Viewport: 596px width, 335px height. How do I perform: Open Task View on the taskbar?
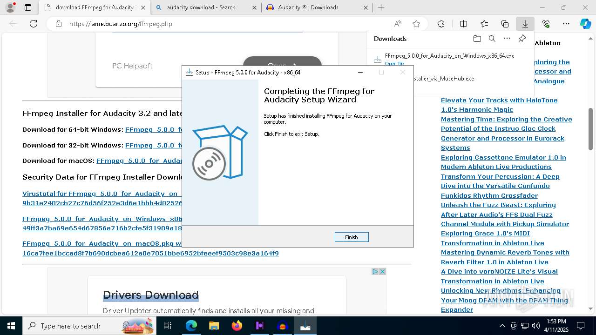coord(168,326)
